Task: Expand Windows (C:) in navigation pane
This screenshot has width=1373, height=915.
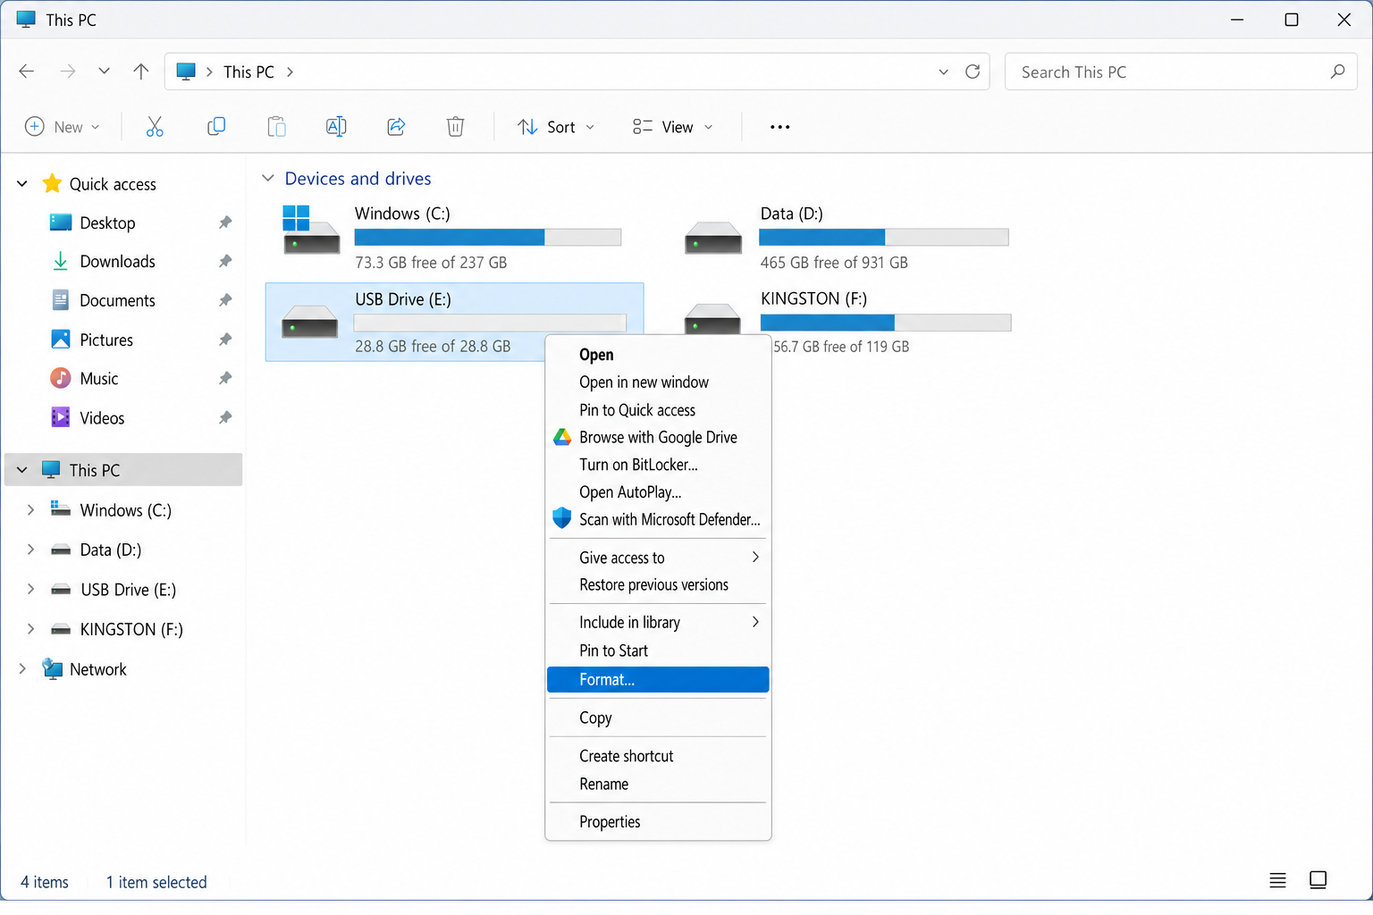Action: (30, 510)
